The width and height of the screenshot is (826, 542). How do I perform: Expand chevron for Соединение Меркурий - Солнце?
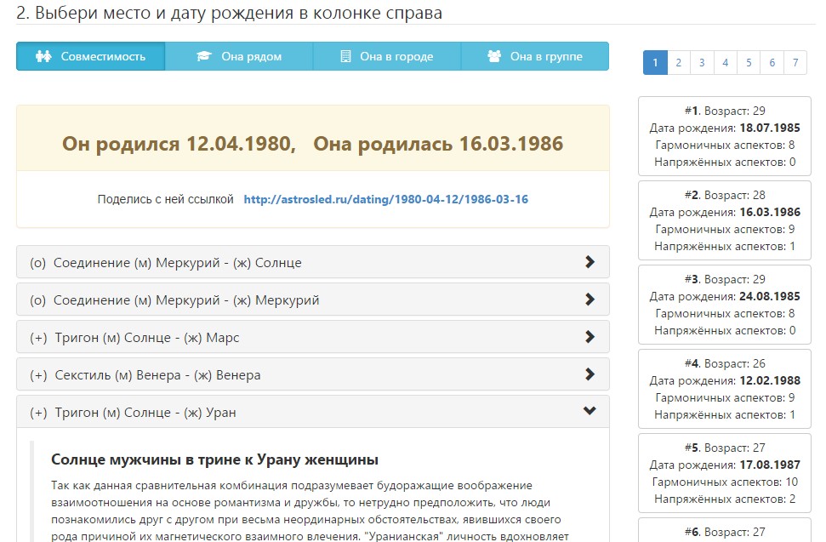tap(590, 262)
